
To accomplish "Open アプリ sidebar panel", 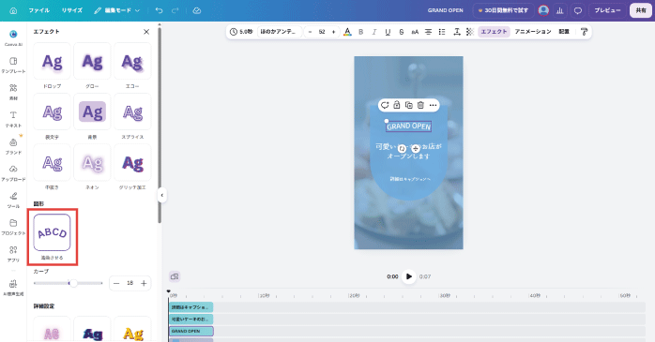I will point(13,254).
